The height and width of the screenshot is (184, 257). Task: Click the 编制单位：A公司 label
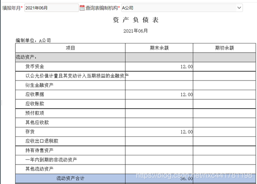pos(33,40)
